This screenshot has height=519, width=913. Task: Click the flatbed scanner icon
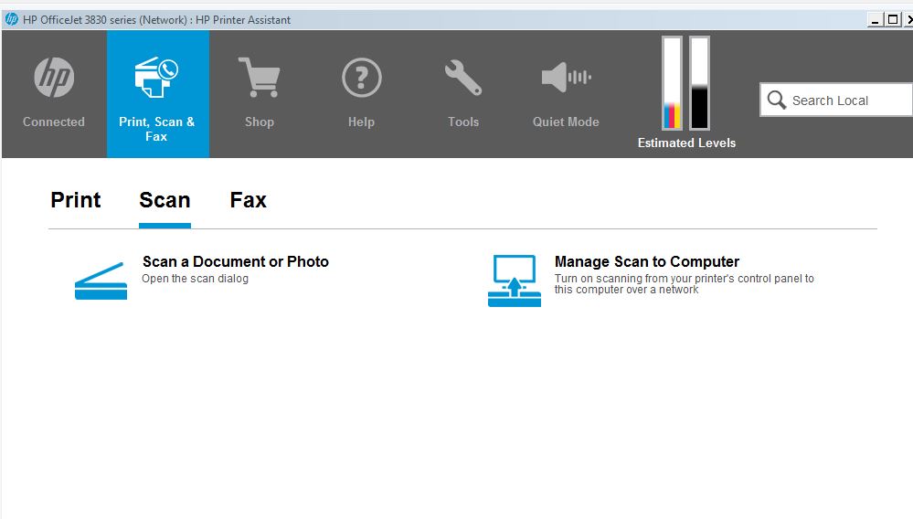pos(101,281)
